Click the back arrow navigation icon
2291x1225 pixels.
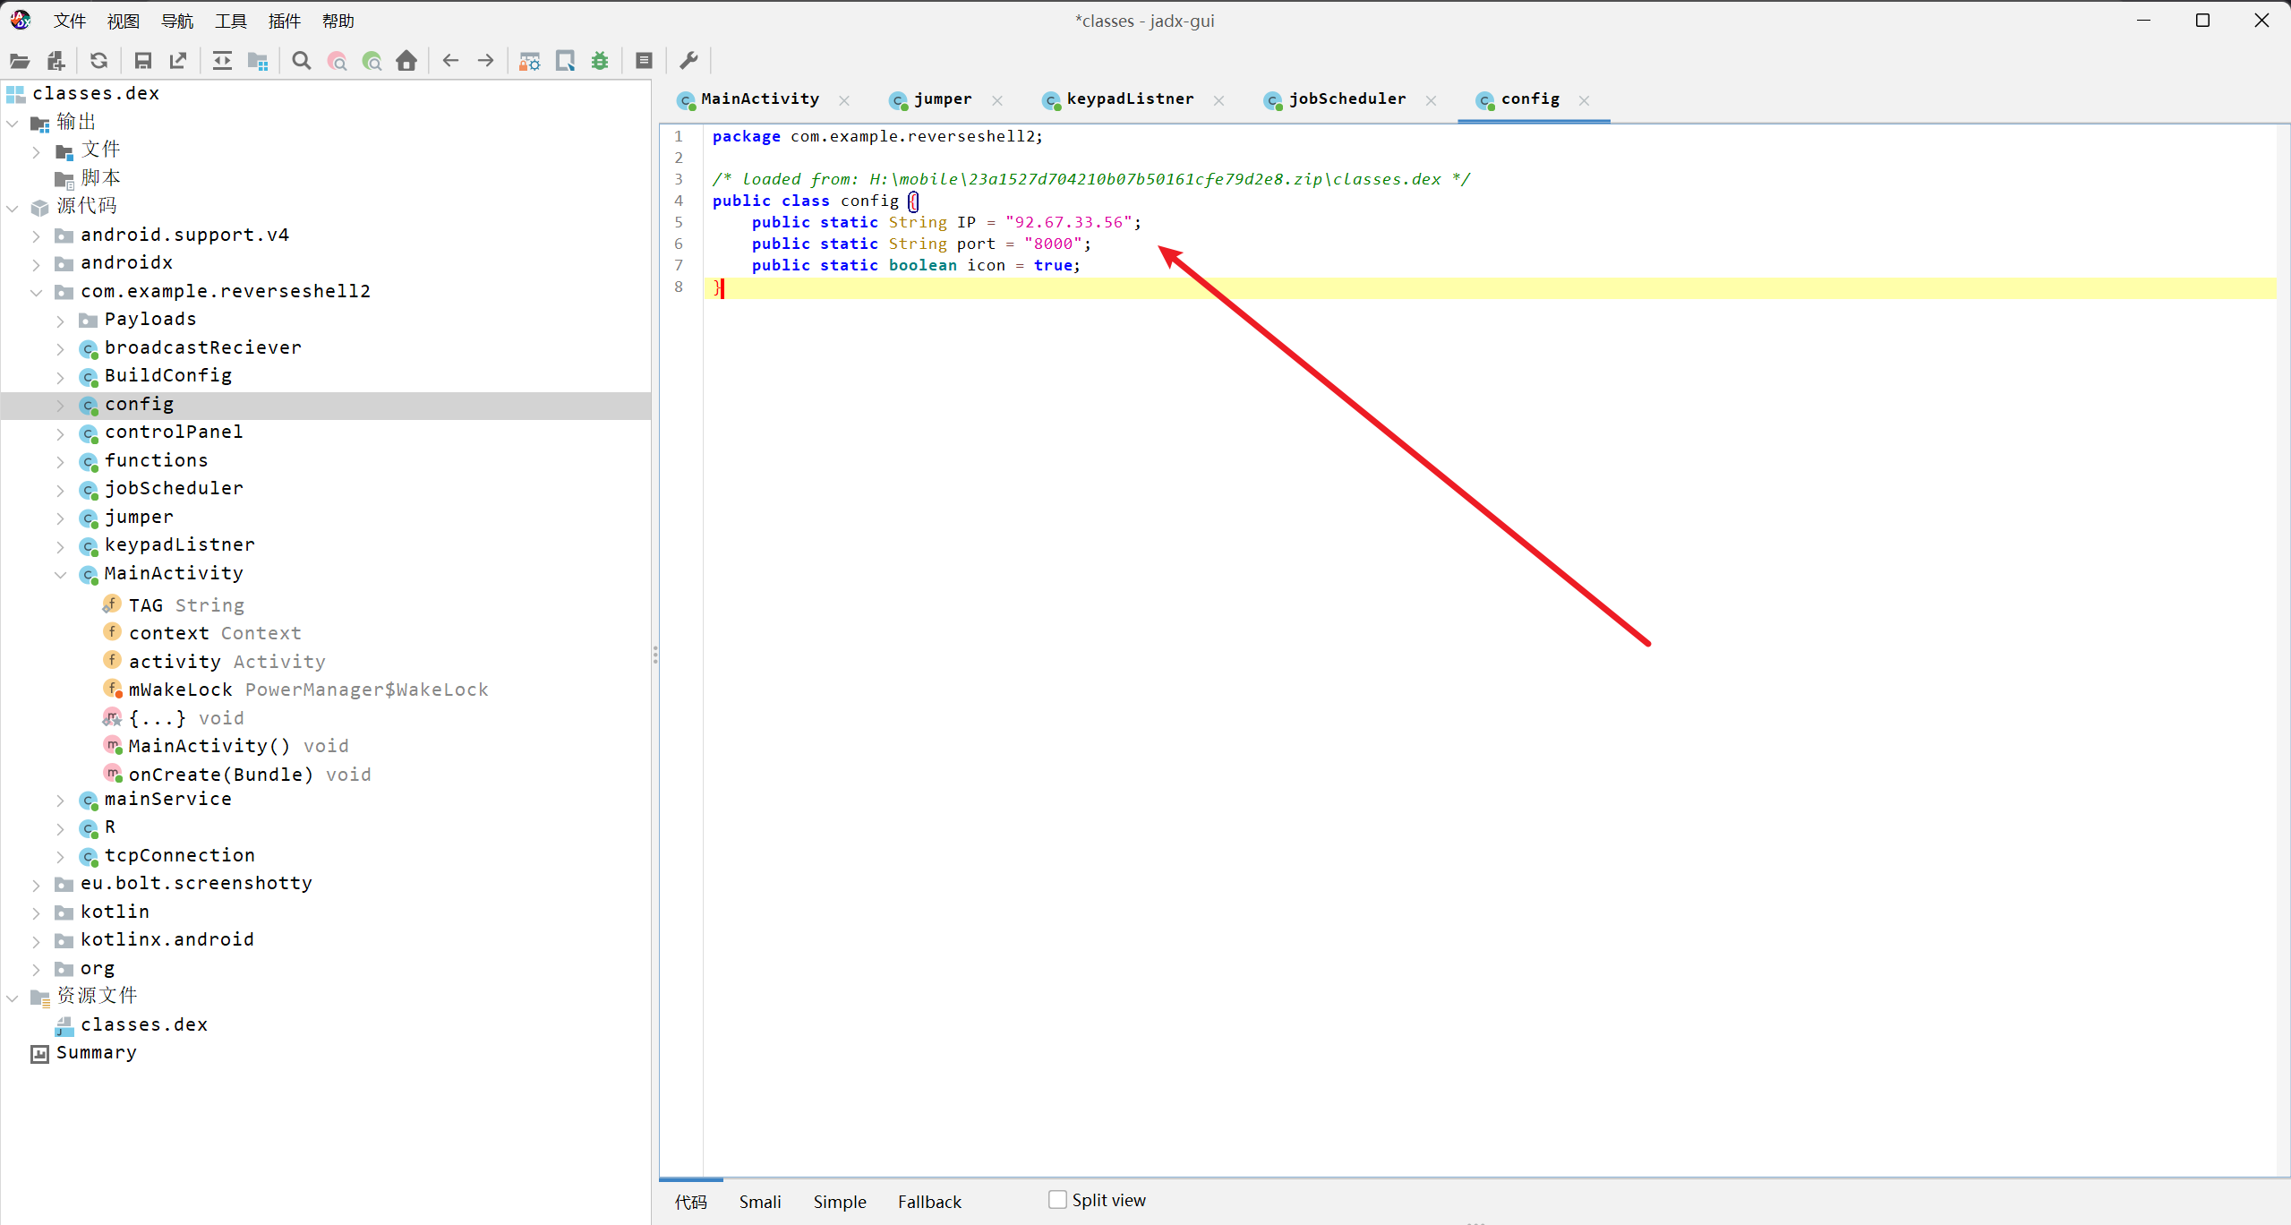(x=450, y=61)
